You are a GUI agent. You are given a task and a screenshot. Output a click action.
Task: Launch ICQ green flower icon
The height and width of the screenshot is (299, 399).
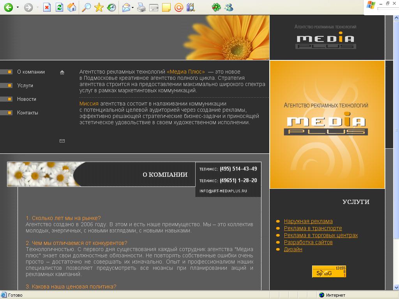pyautogui.click(x=216, y=7)
